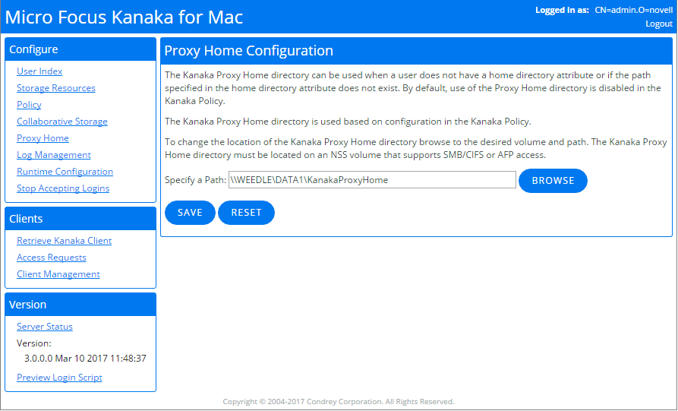Open Client Management page
This screenshot has width=678, height=411.
tap(58, 274)
